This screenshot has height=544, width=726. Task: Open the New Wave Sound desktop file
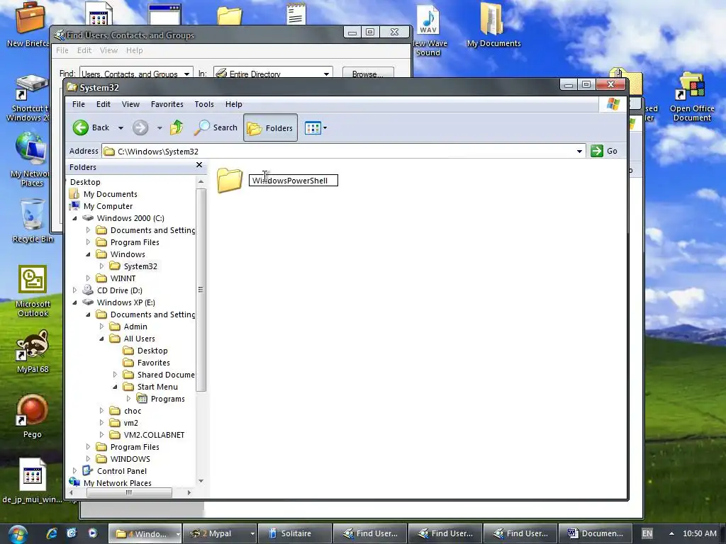428,30
